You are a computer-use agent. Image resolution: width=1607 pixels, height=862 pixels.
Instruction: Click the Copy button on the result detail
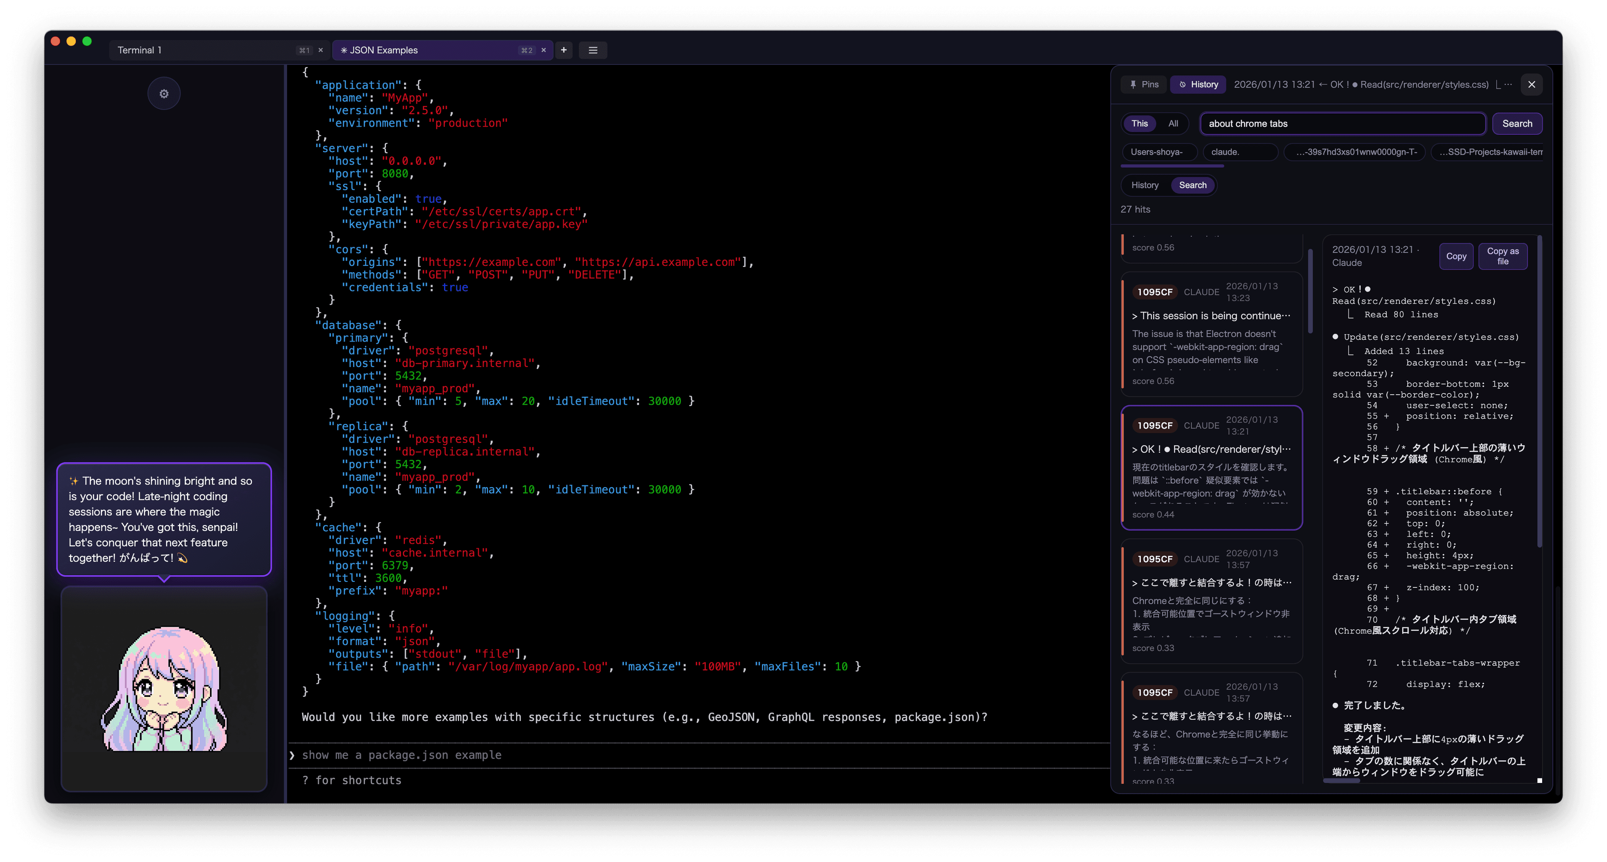coord(1456,256)
